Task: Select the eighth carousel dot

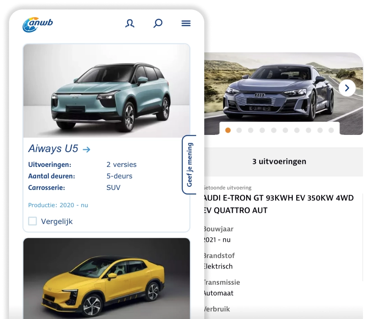Action: [308, 130]
